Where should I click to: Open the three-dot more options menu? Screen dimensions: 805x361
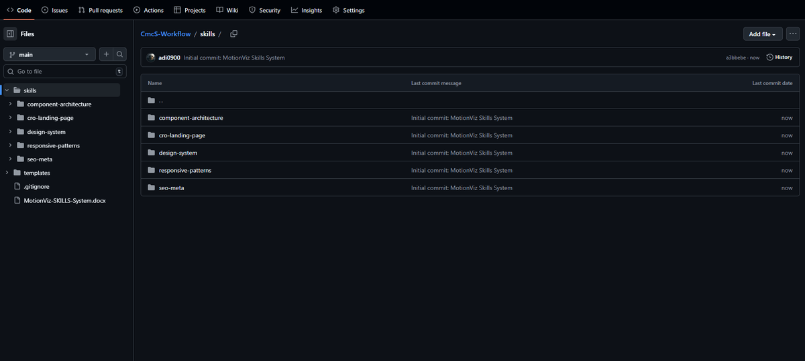click(x=793, y=33)
